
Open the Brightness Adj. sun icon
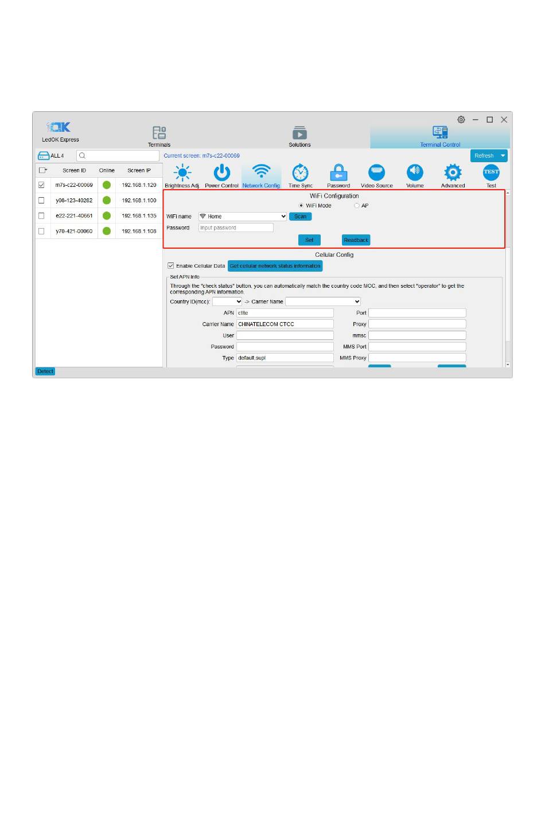pos(182,173)
